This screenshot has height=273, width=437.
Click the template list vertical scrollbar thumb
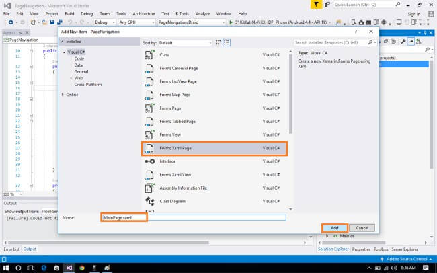tap(290, 93)
